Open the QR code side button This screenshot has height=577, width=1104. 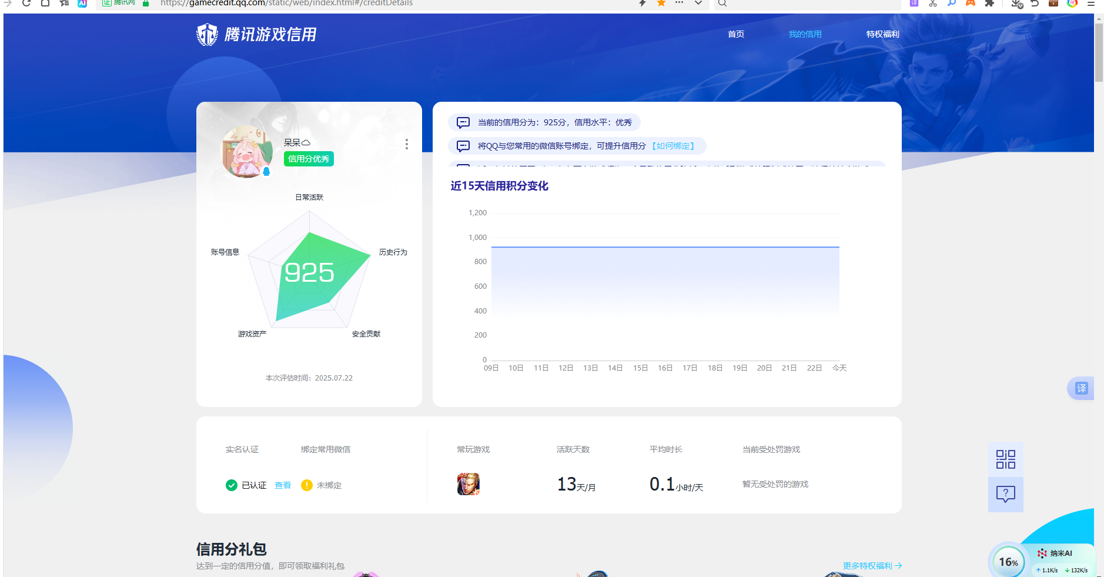(x=1006, y=459)
